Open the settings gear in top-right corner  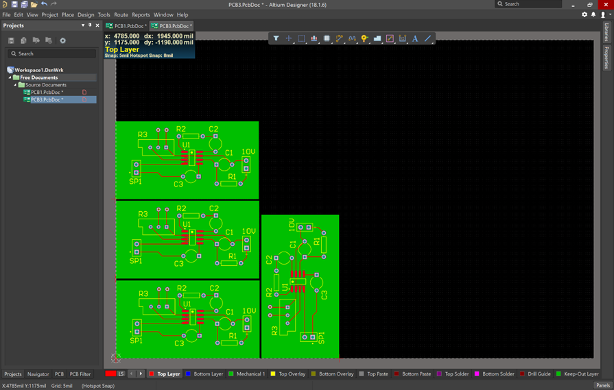pos(585,14)
